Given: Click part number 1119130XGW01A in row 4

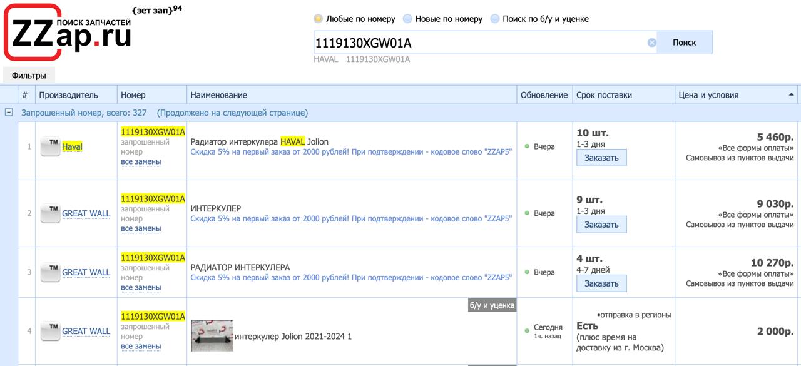Looking at the screenshot, I should pyautogui.click(x=153, y=317).
